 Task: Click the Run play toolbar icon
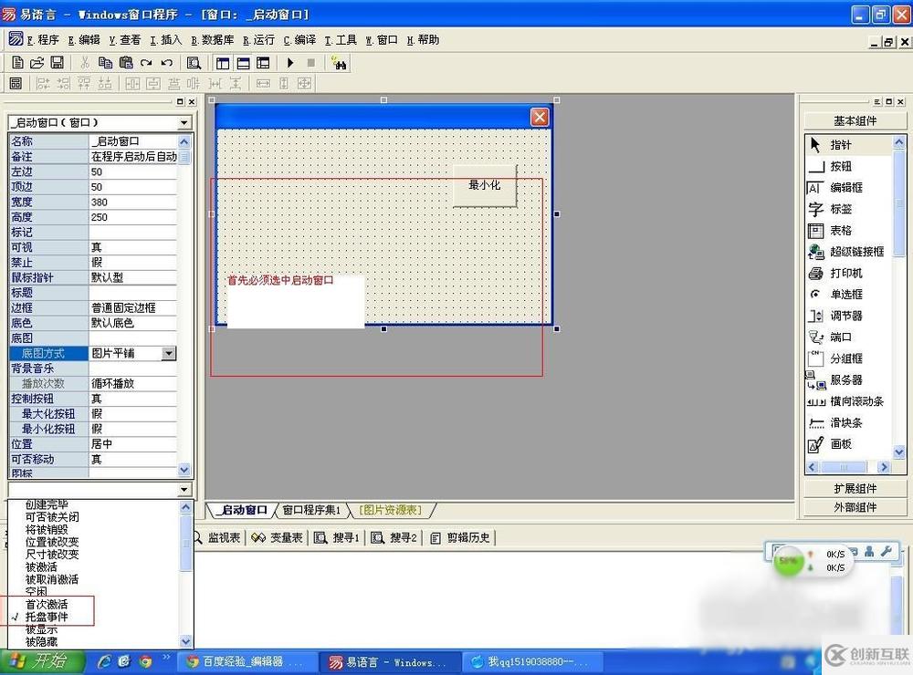click(290, 62)
